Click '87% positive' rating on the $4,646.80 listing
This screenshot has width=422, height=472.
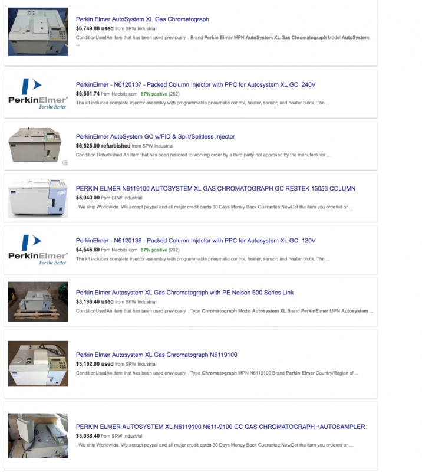(x=154, y=250)
